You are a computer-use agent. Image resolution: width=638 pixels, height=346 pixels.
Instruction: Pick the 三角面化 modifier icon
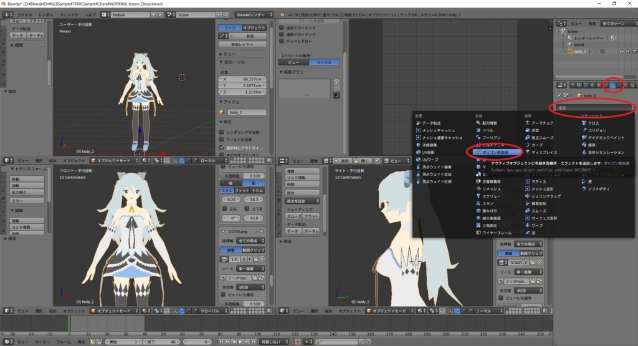point(478,226)
